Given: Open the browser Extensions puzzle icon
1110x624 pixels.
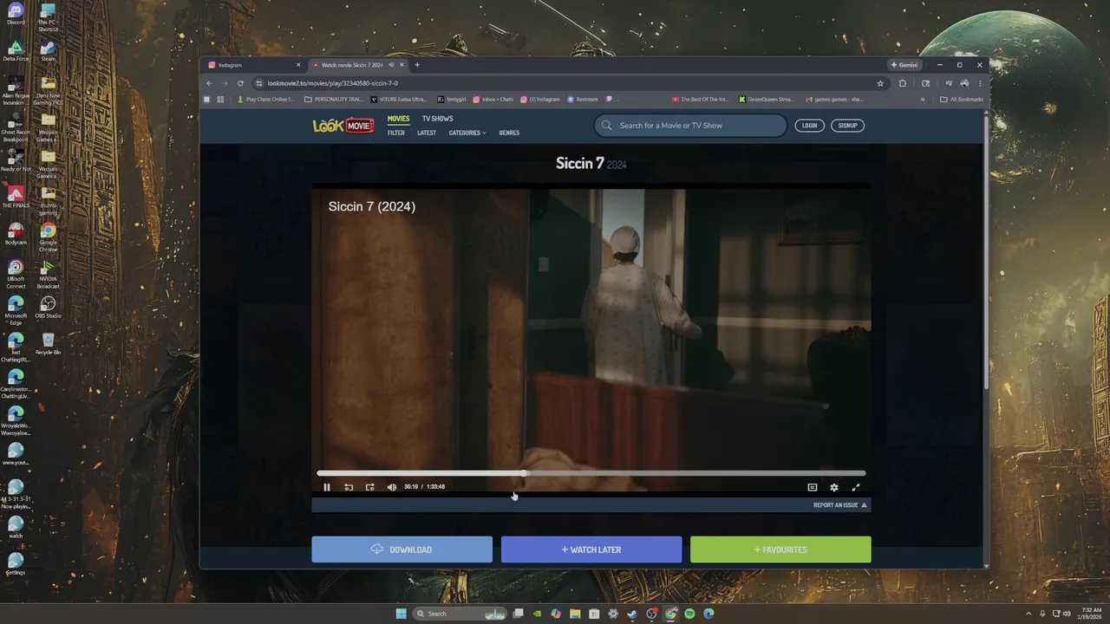Looking at the screenshot, I should pos(903,83).
